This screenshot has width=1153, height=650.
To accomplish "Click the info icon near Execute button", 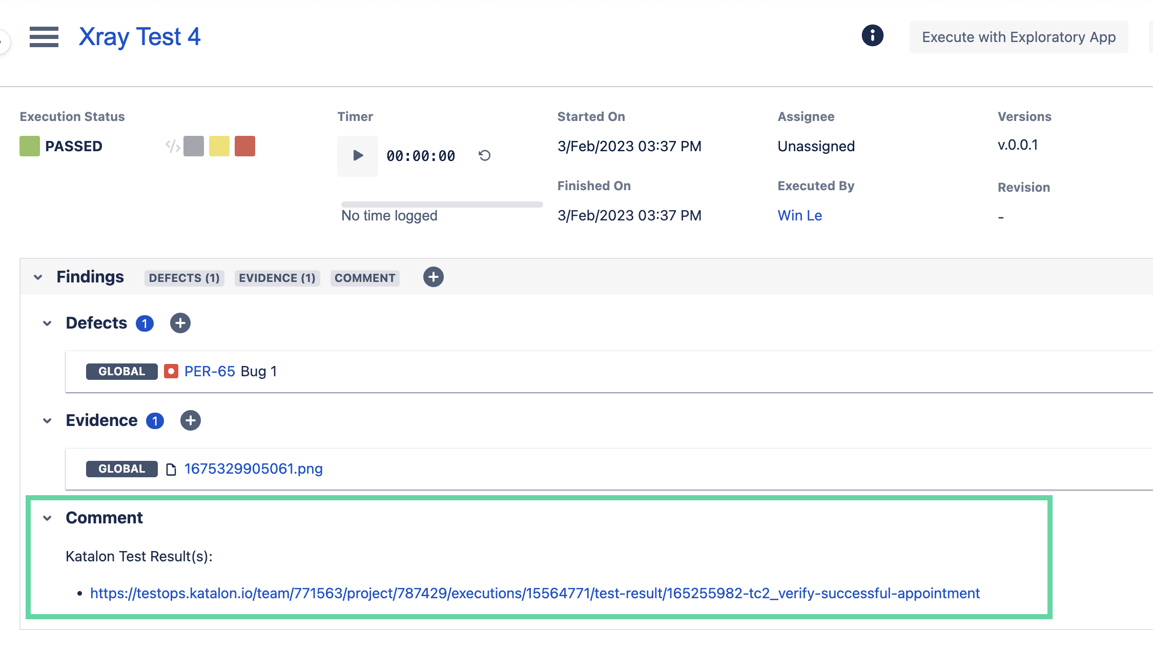I will tap(872, 36).
